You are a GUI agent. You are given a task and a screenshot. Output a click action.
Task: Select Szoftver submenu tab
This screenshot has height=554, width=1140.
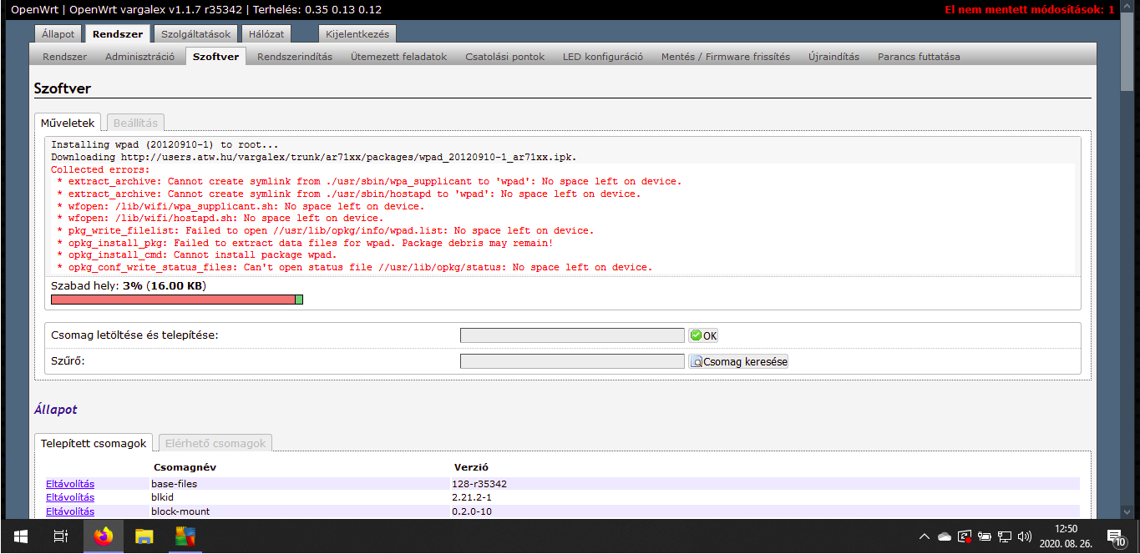[215, 57]
